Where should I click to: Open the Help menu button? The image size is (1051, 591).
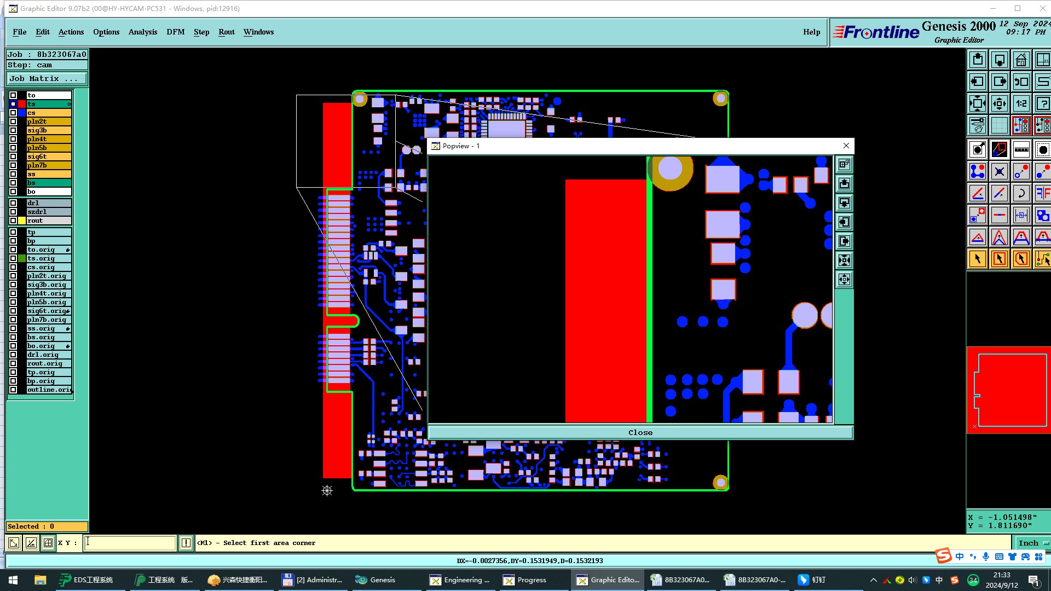click(812, 32)
